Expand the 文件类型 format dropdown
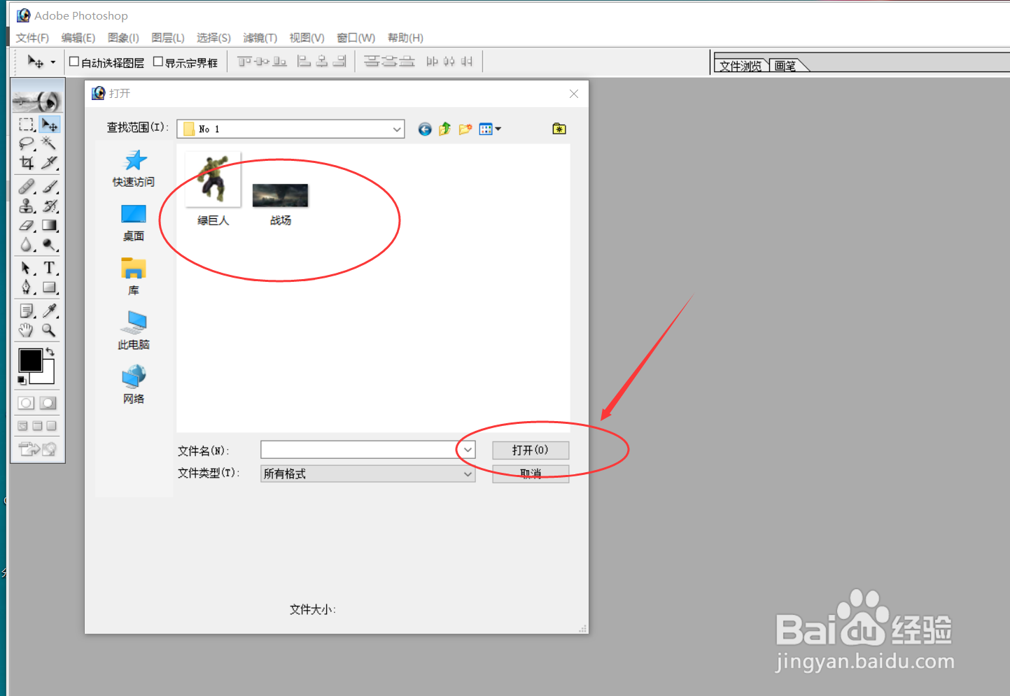1010x696 pixels. point(468,474)
